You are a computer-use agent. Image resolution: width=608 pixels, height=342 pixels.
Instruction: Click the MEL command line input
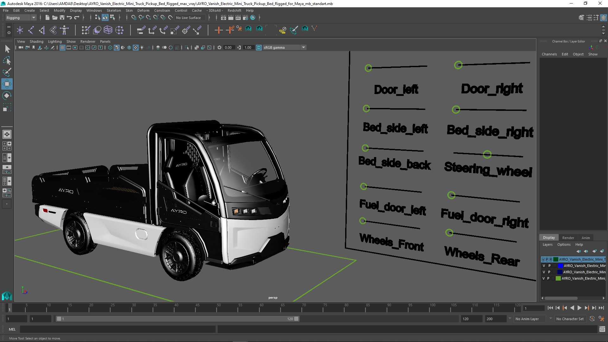click(118, 329)
